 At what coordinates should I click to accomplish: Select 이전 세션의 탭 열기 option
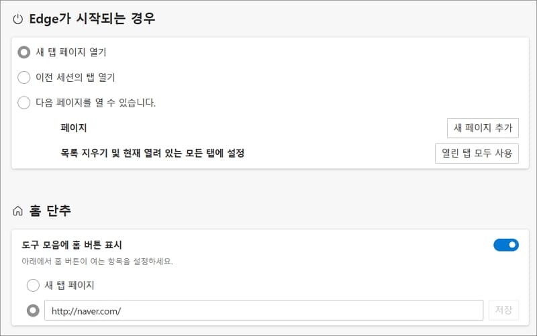click(x=24, y=77)
